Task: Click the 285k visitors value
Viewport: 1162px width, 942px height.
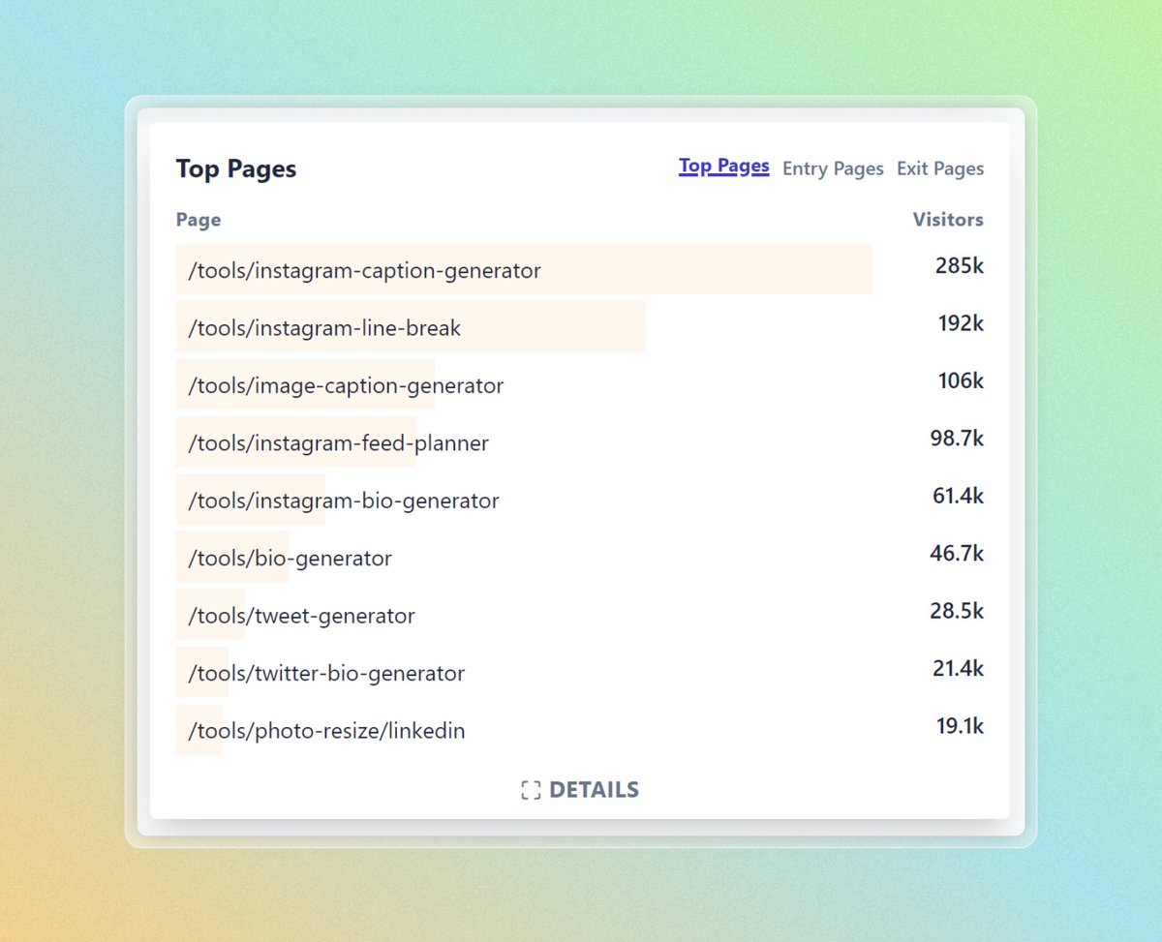Action: point(960,265)
